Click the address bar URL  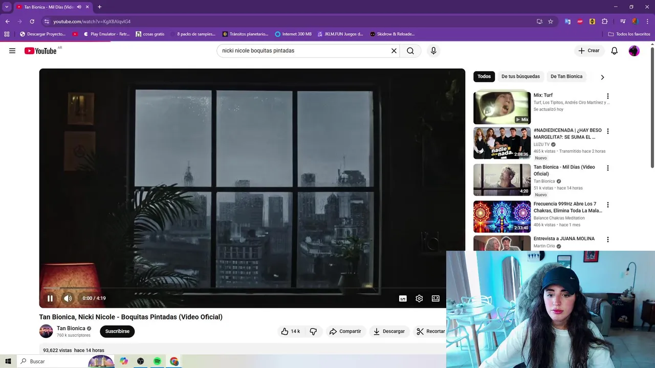coord(92,21)
